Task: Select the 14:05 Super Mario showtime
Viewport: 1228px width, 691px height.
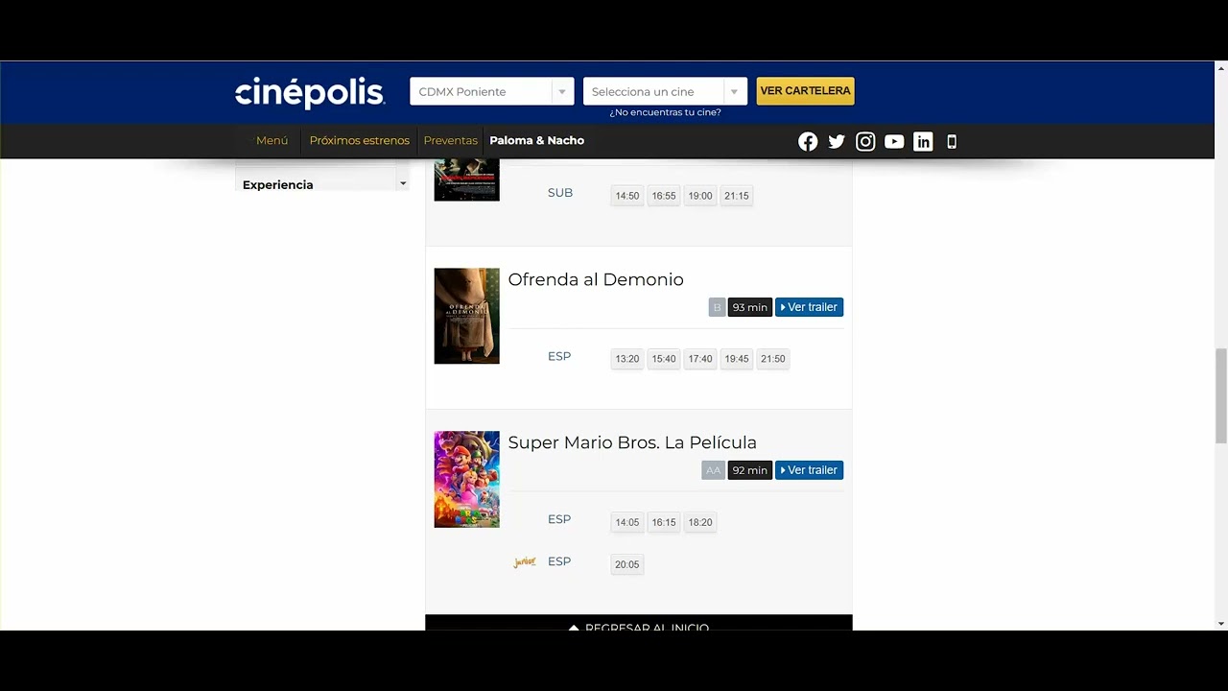Action: click(x=627, y=522)
